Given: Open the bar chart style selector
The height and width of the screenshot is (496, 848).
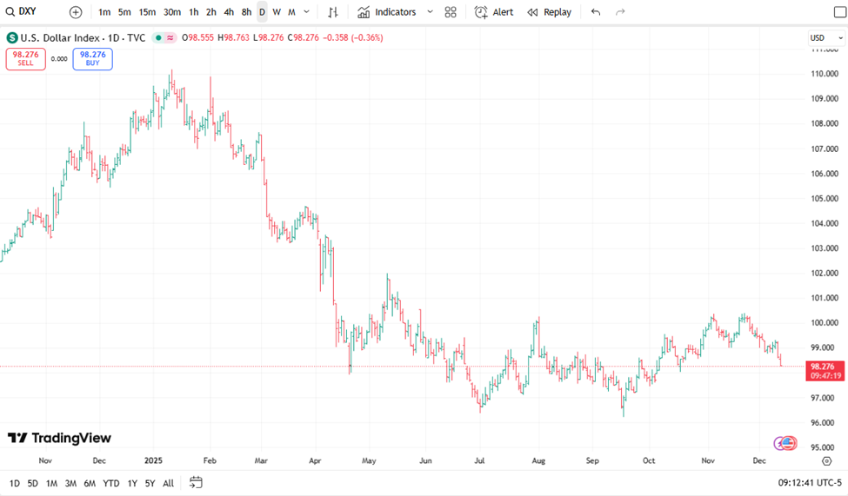Looking at the screenshot, I should point(333,12).
